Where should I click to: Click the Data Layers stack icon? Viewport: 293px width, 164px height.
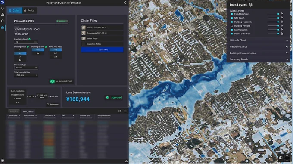251,5
